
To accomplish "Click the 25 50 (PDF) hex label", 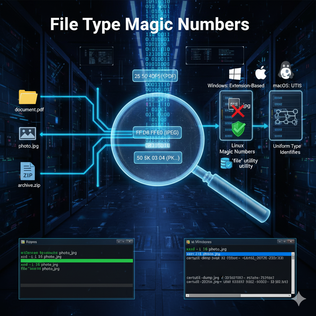I will pos(155,76).
